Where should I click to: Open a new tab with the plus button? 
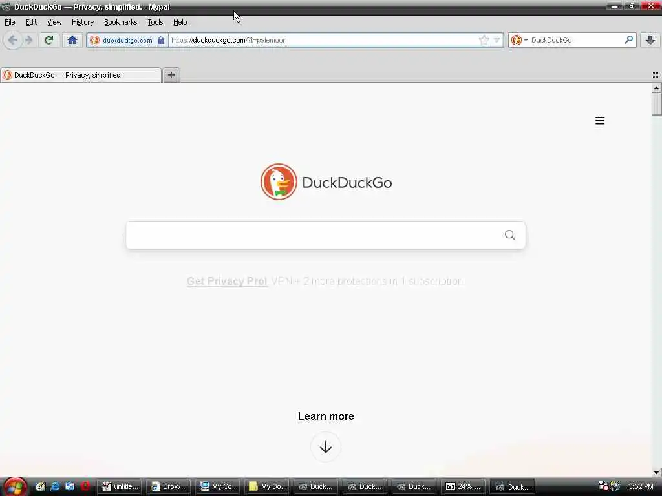point(171,75)
